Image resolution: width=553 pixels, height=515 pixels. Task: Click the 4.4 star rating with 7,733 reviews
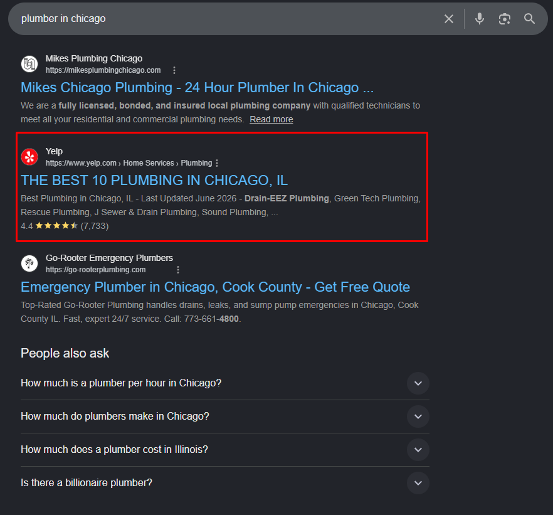point(65,226)
